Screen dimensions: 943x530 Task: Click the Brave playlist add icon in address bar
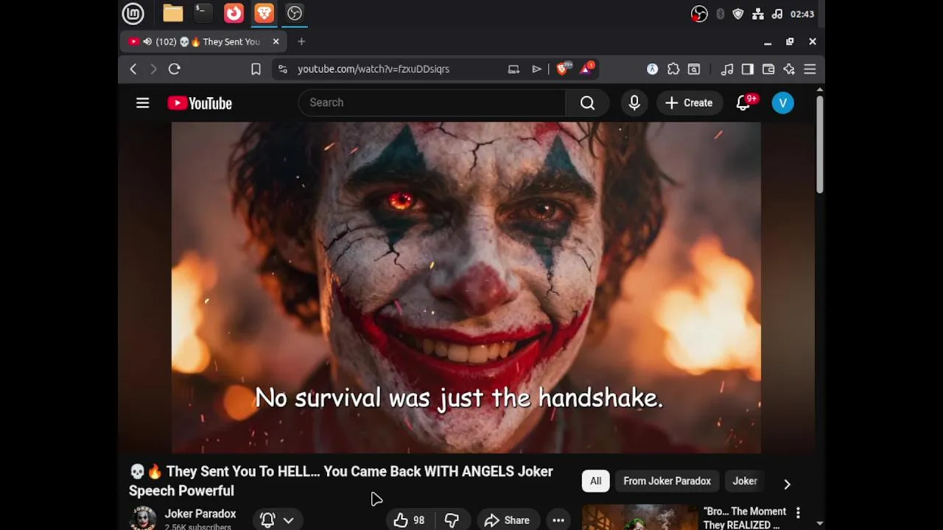536,69
